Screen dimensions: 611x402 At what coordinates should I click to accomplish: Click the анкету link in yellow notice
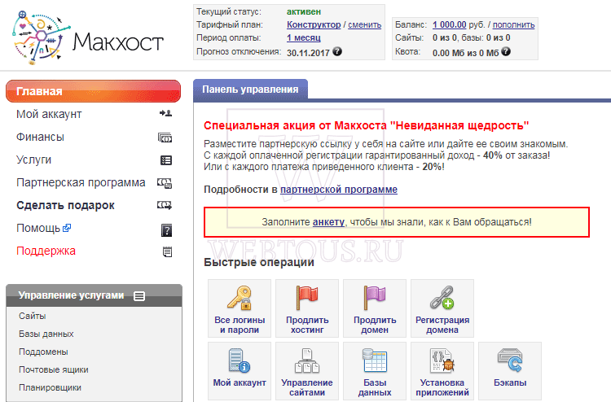[328, 222]
